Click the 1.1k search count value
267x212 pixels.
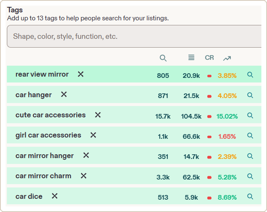click(163, 137)
